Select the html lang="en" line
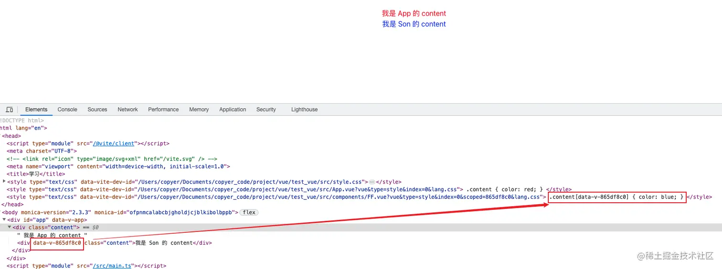 23,128
